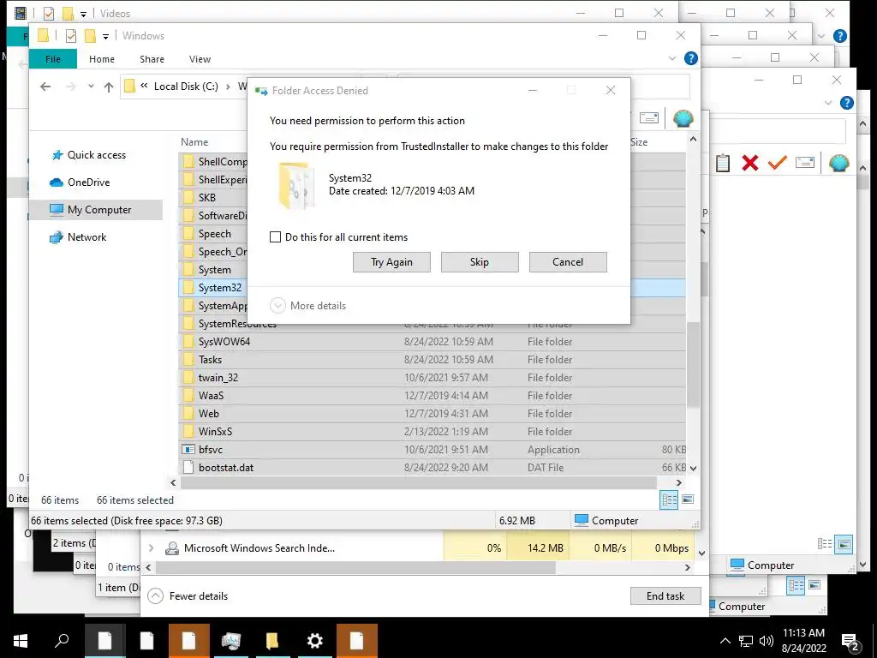Open the View ribbon tab
Screen dimensions: 877x658
click(x=200, y=59)
